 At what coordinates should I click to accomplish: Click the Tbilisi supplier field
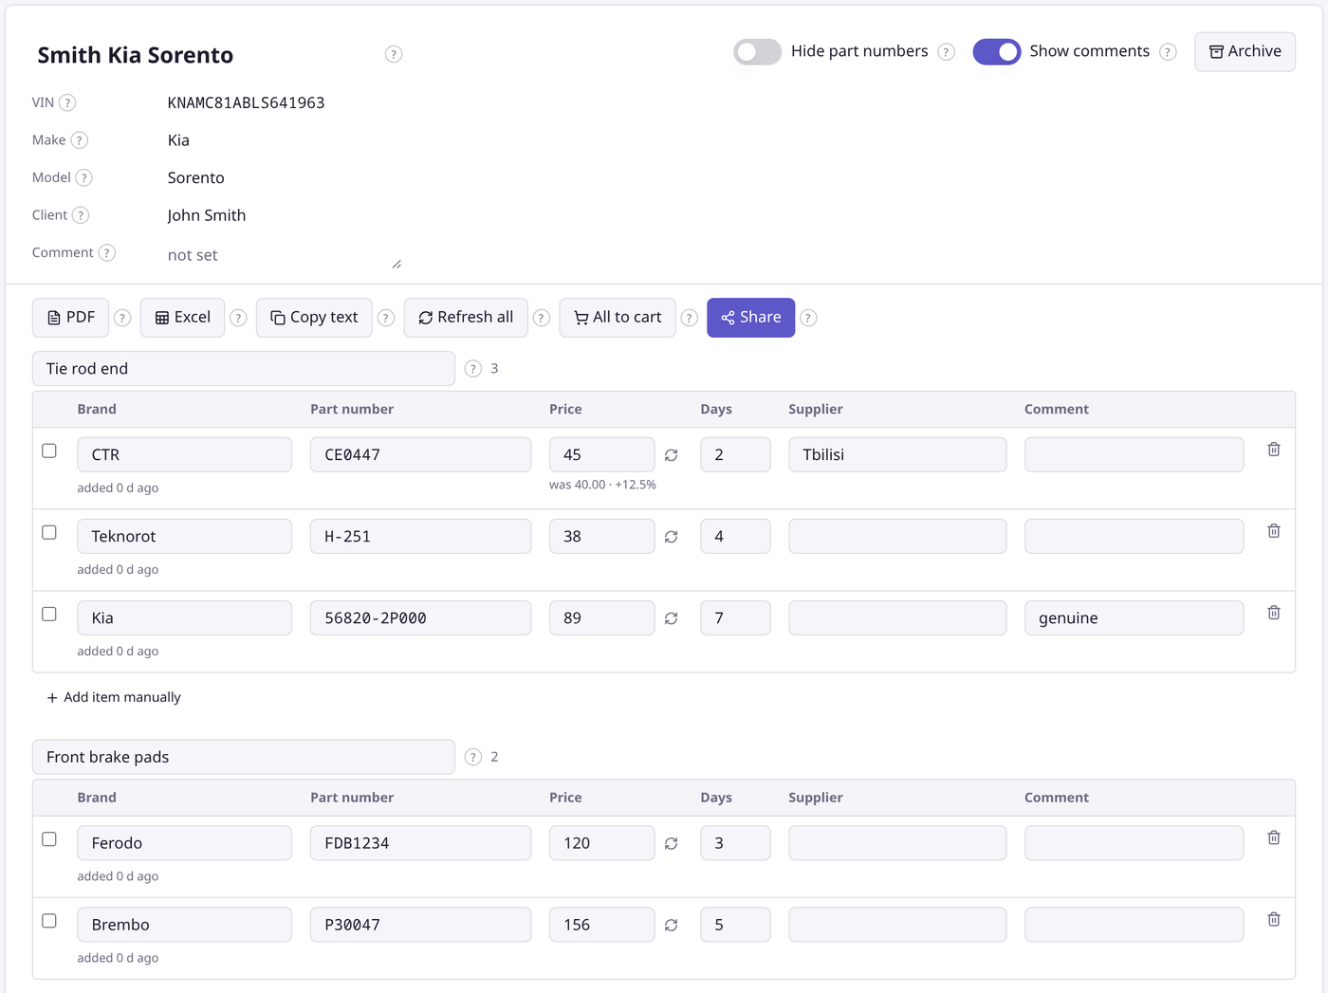[x=897, y=454]
